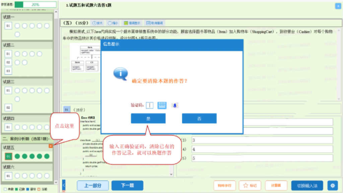Go to 下一题 next question
Image resolution: width=343 pixels, height=193 pixels.
tap(127, 185)
